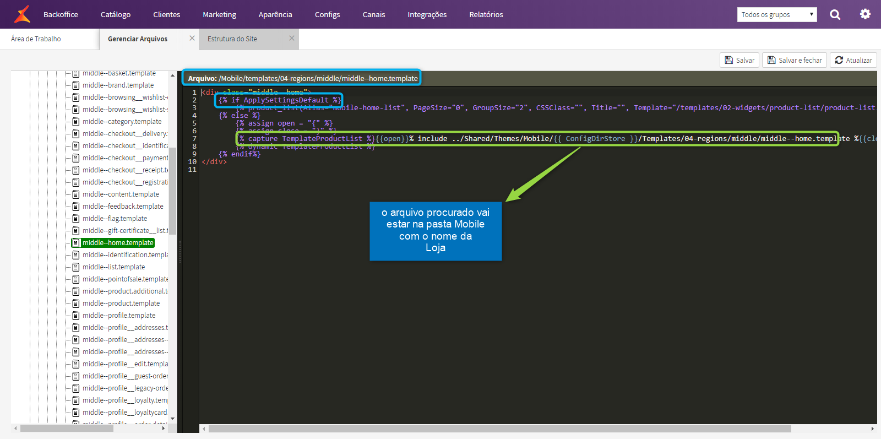881x439 pixels.
Task: Click the file icon of middle--content.template
Action: coord(76,194)
